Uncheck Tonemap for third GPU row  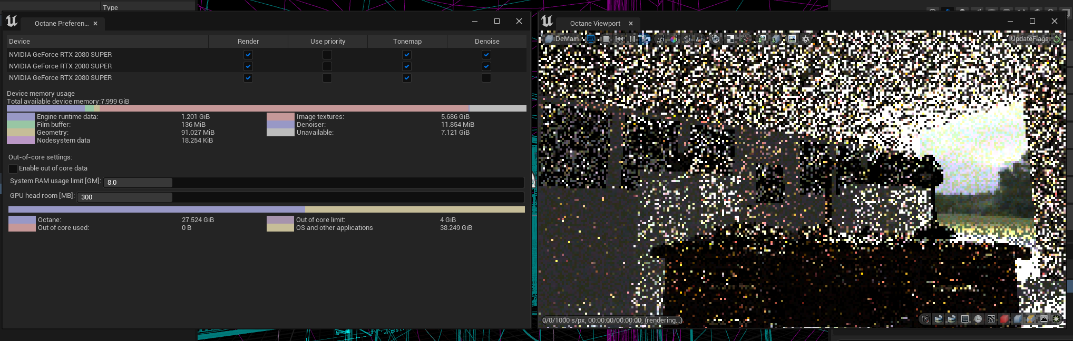click(x=407, y=78)
